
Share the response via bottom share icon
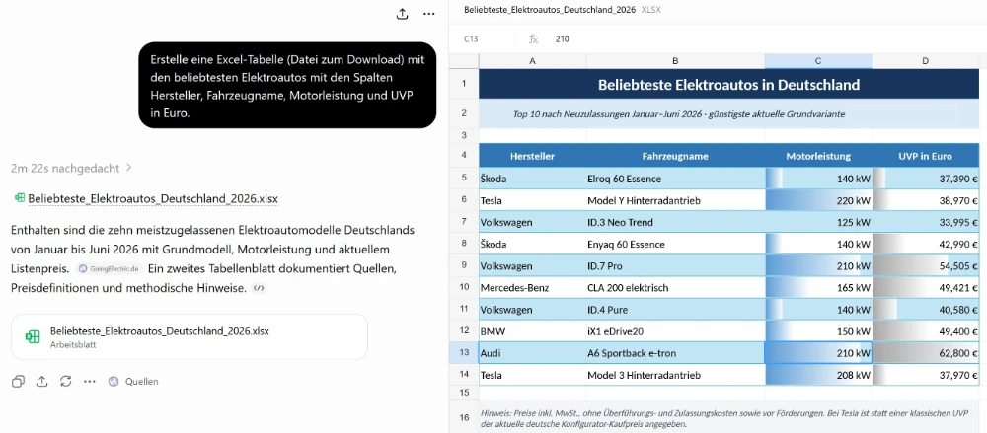pos(42,382)
